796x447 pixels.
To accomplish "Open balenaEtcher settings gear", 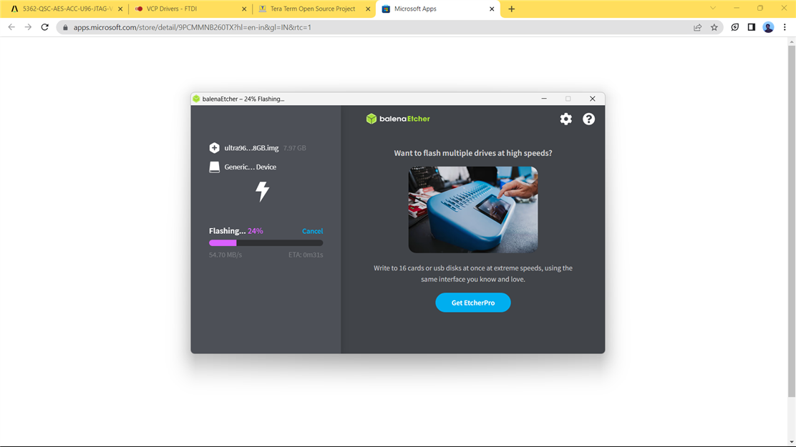I will 566,119.
